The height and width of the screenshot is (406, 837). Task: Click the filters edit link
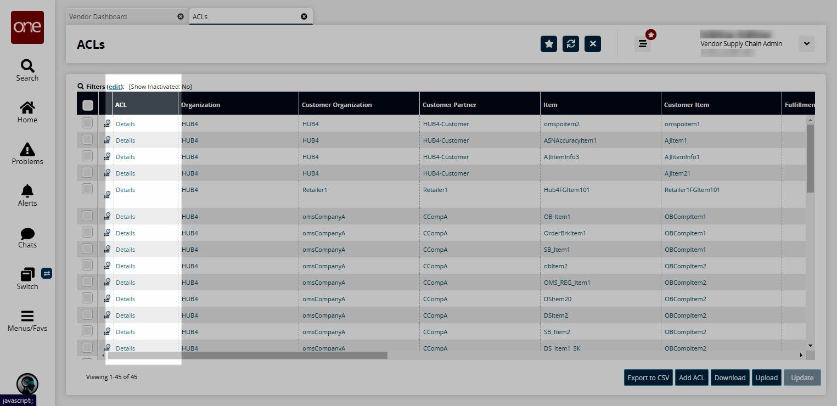pyautogui.click(x=115, y=87)
